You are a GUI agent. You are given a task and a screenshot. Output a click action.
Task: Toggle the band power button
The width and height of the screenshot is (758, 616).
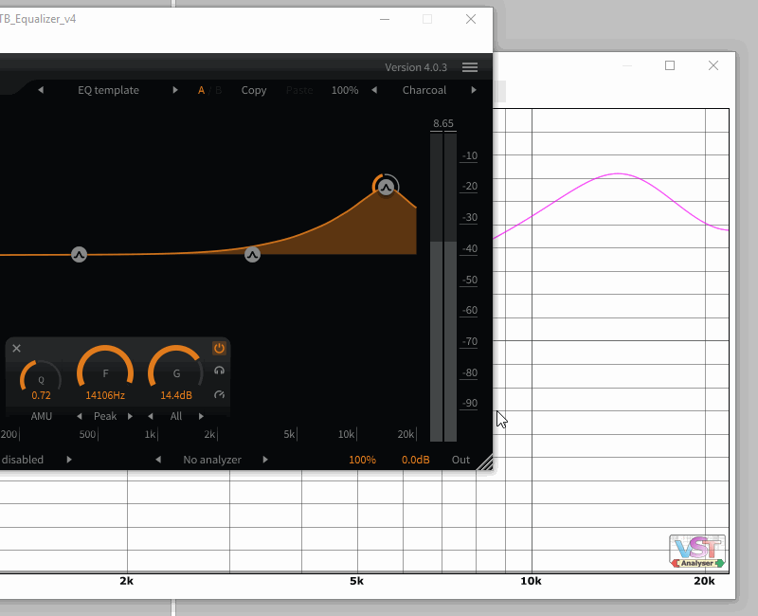click(219, 348)
